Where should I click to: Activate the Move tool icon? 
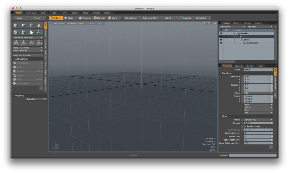[x=24, y=43]
